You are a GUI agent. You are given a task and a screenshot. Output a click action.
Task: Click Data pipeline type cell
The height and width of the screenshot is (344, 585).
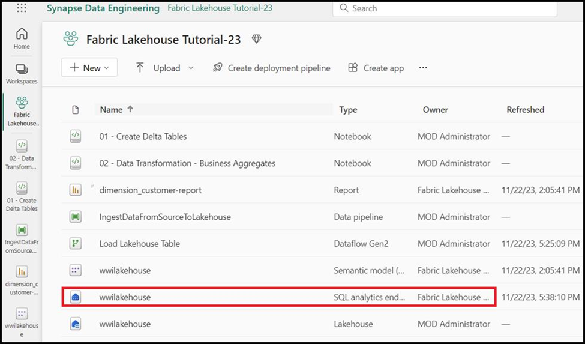358,217
